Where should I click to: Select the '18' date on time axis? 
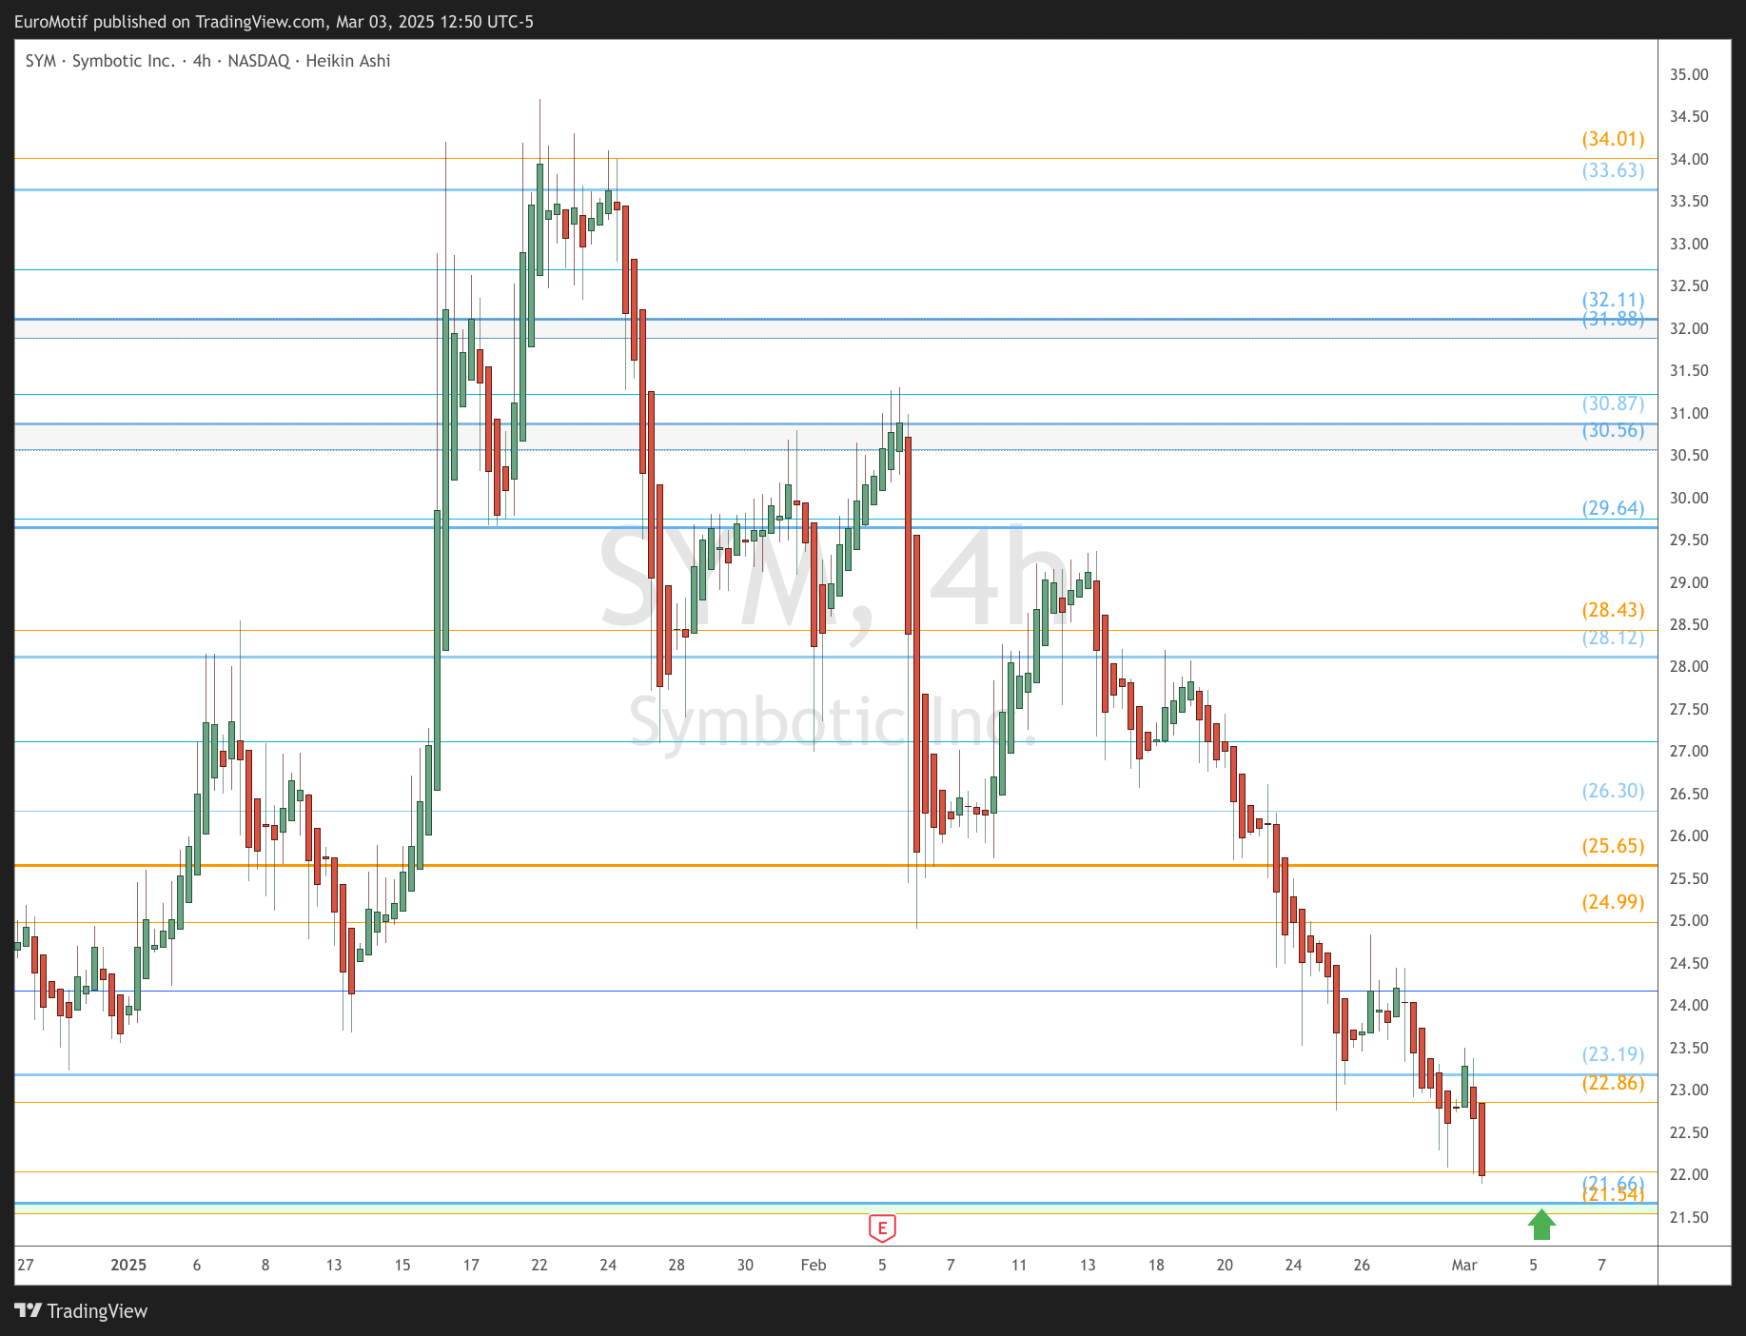coord(1156,1265)
